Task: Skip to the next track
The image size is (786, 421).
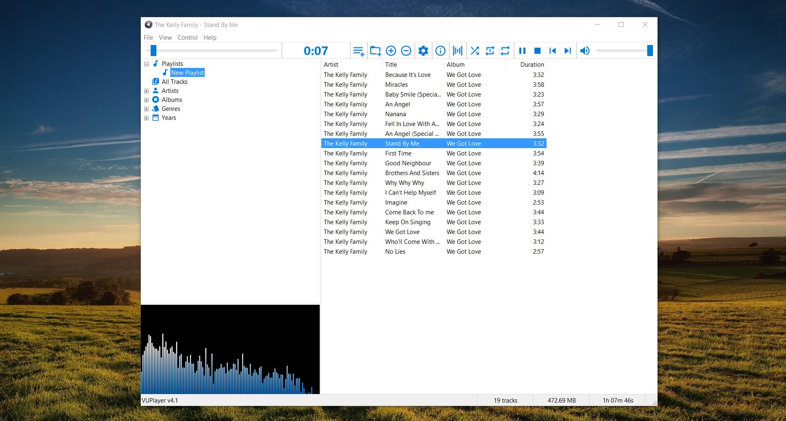Action: pyautogui.click(x=567, y=50)
